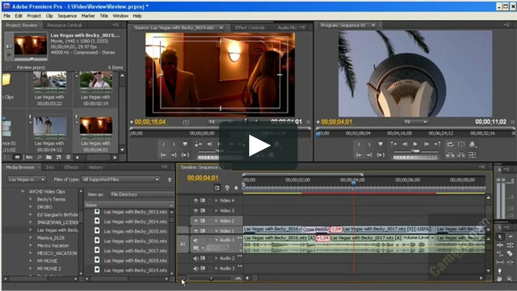Move the timeline zoom slider handle
Viewport: 517px width, 291px height.
click(211, 278)
